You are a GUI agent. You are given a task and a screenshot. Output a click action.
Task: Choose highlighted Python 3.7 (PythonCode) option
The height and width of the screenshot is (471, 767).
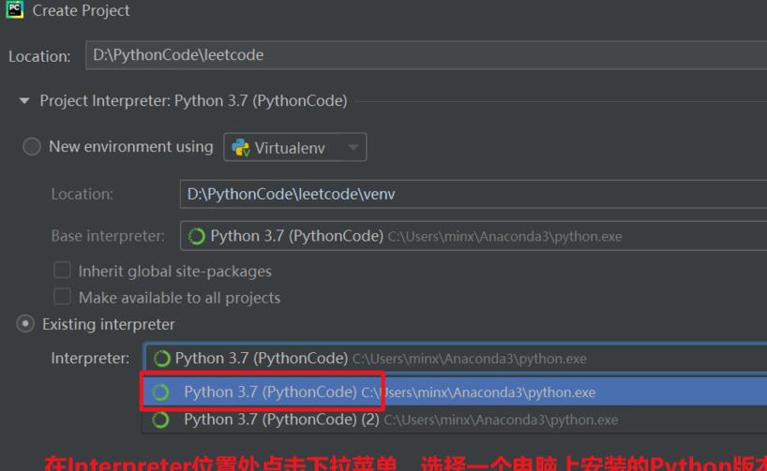(x=455, y=391)
